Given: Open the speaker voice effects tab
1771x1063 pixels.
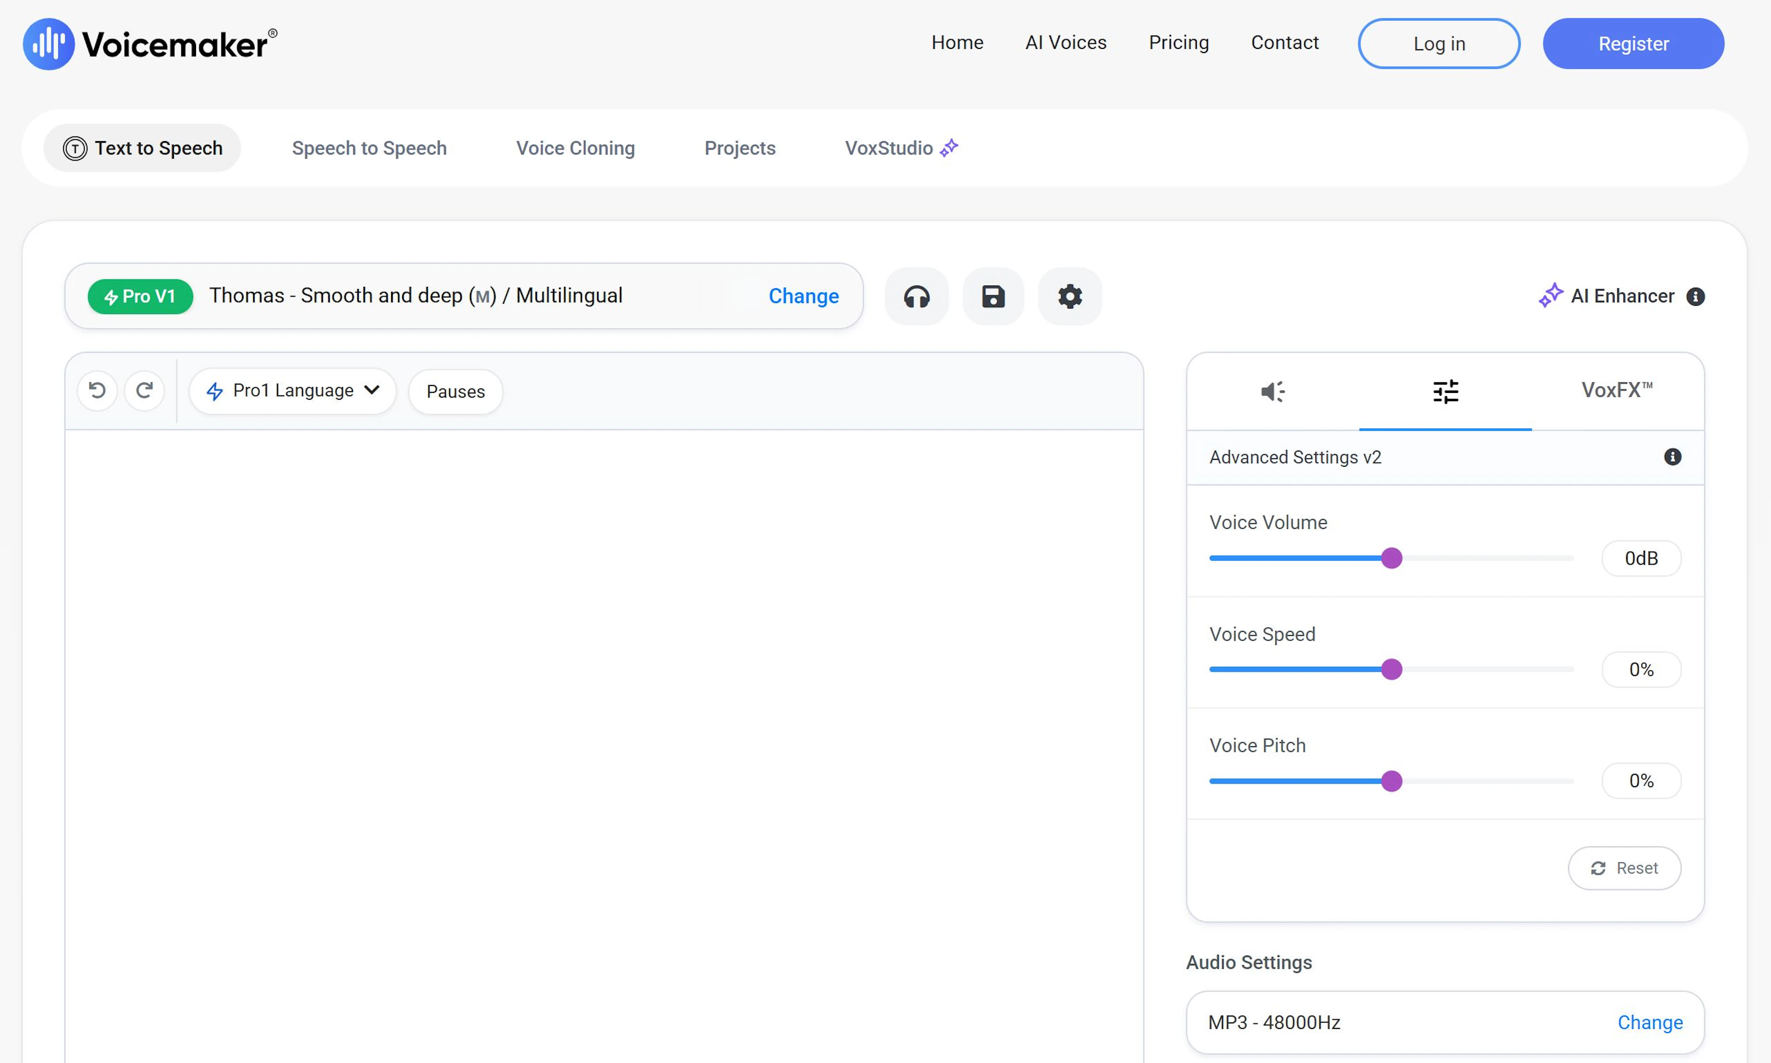Looking at the screenshot, I should 1272,391.
